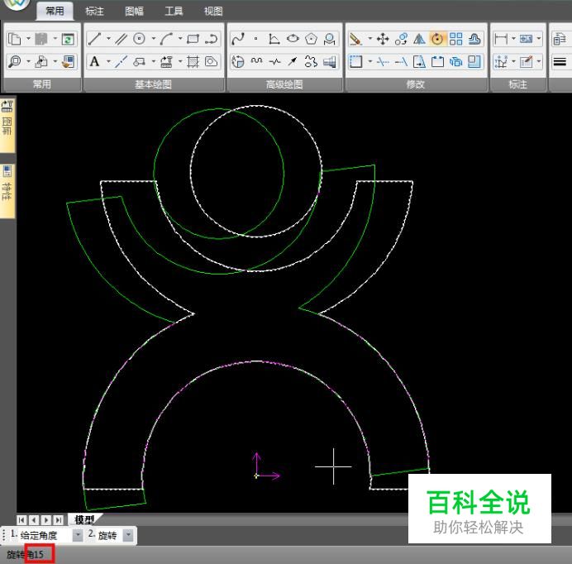Select the Copy objects tool
The height and width of the screenshot is (564, 572).
[x=401, y=39]
